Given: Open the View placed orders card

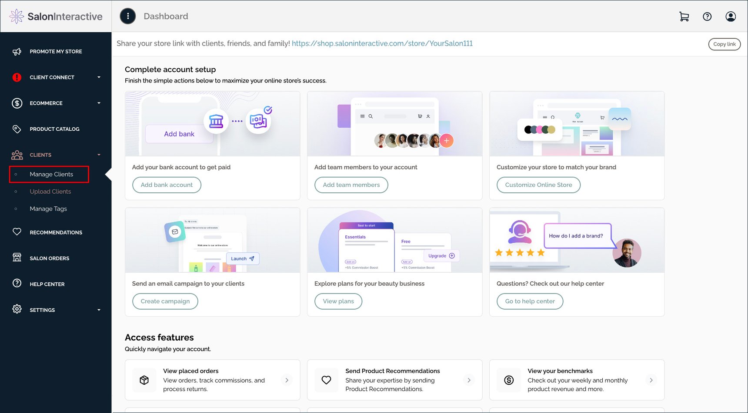Looking at the screenshot, I should click(212, 380).
